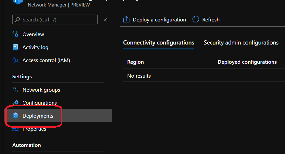This screenshot has width=285, height=154.
Task: Open the Deployments menu item
Action: pos(38,116)
